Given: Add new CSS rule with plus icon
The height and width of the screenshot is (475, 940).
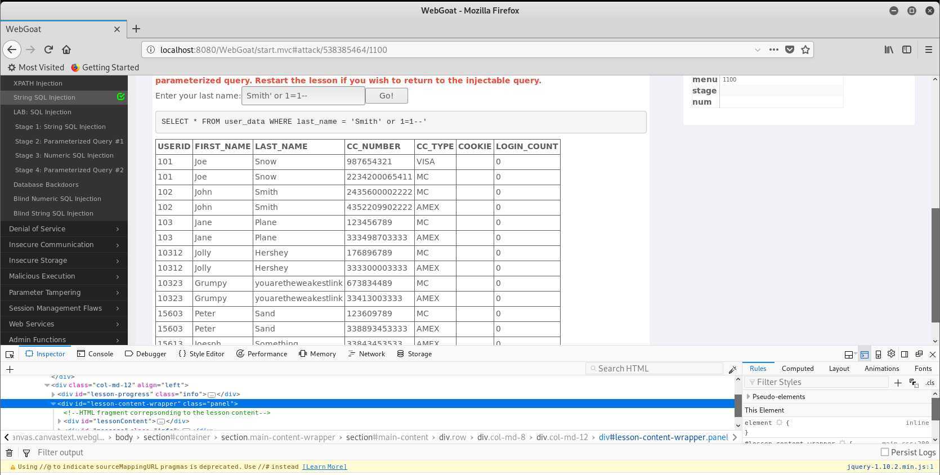Looking at the screenshot, I should point(898,383).
